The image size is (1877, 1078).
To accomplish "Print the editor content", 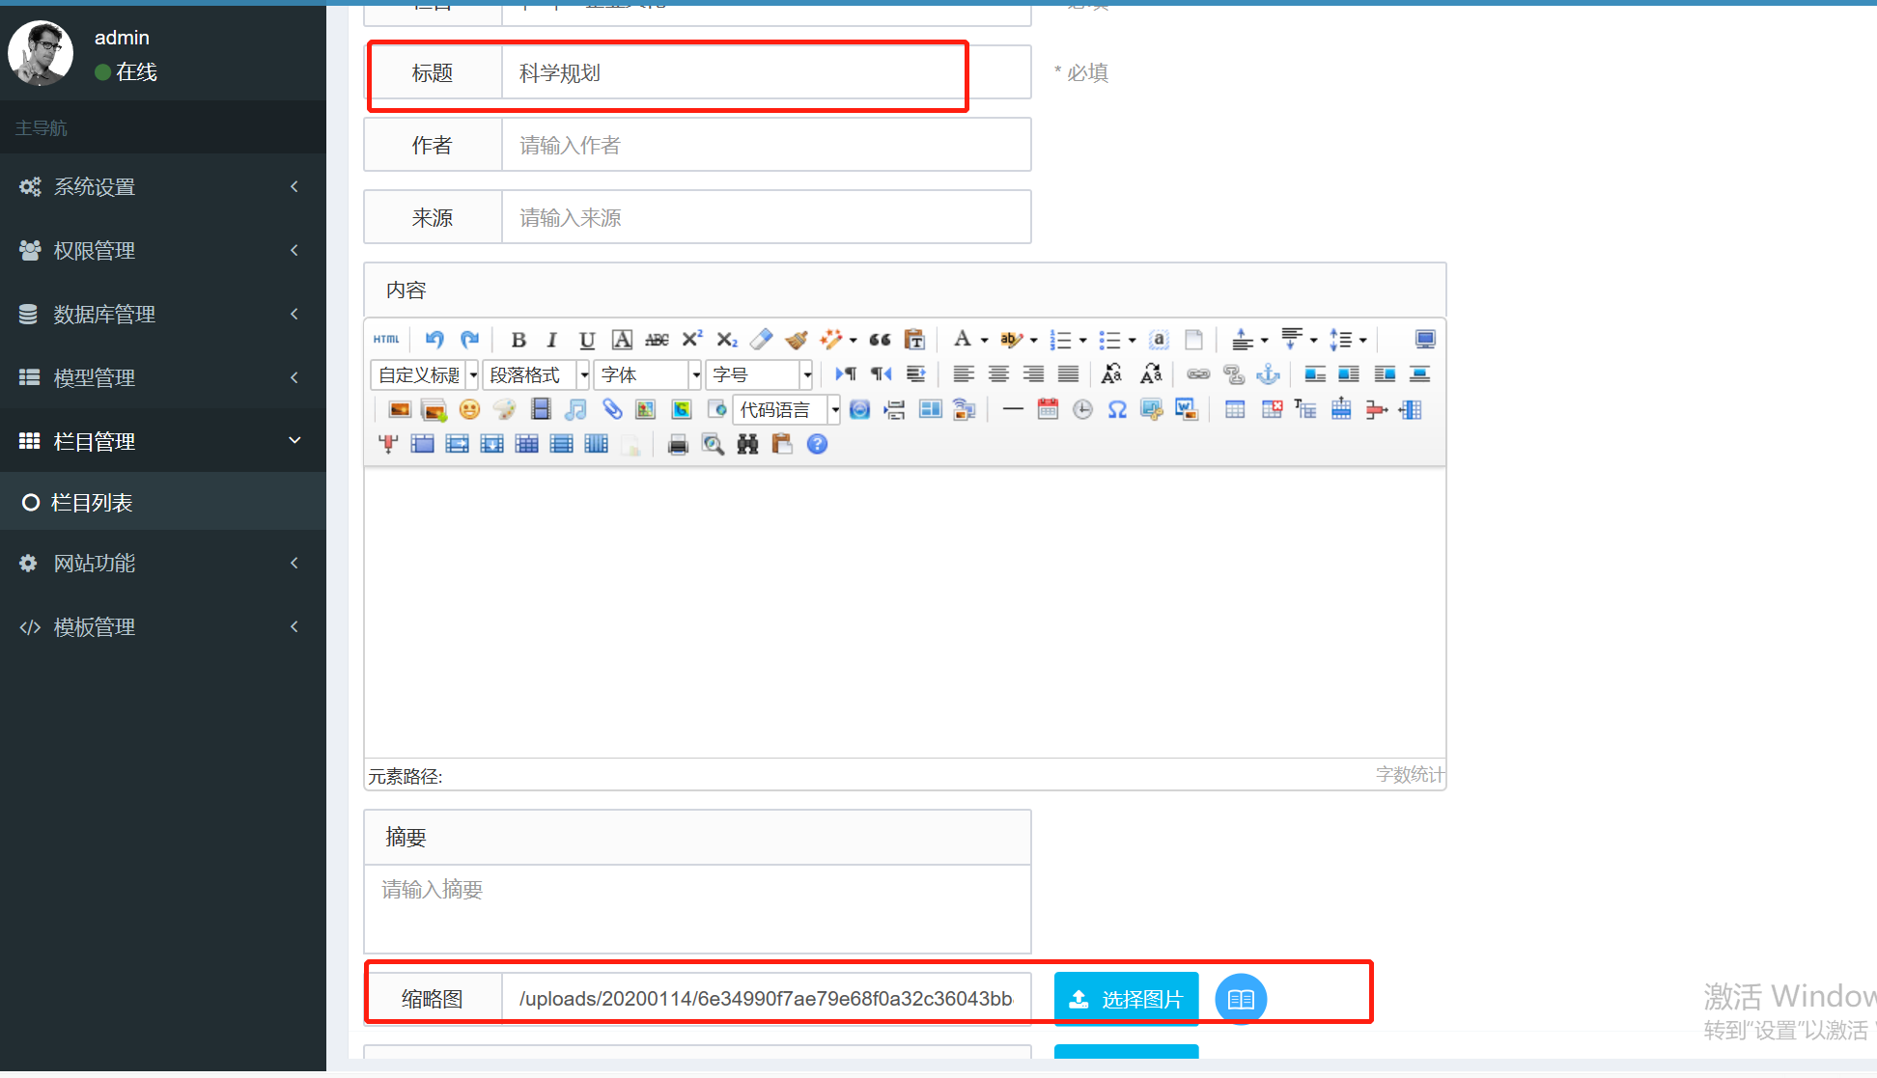I will tap(678, 445).
